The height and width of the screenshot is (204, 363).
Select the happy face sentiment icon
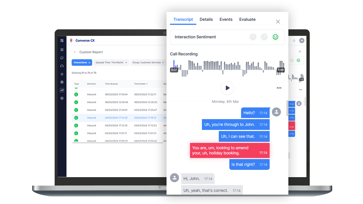pos(275,37)
